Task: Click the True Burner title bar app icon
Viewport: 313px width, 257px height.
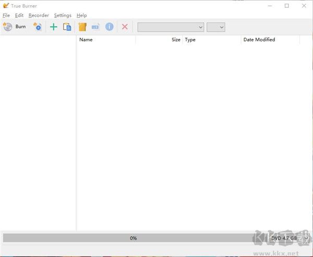Action: pyautogui.click(x=6, y=6)
